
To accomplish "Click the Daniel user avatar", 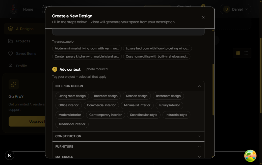I will click(227, 9).
